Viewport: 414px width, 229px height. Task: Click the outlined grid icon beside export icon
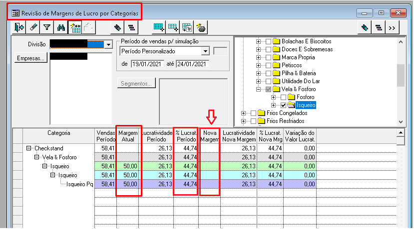coord(173,27)
